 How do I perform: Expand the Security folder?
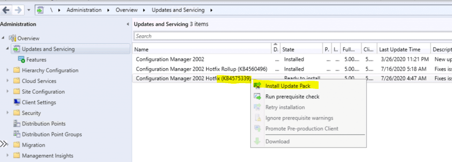pyautogui.click(x=8, y=113)
